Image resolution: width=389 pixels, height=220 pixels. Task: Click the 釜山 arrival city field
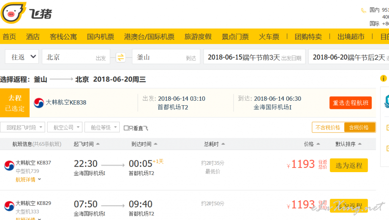tap(166, 57)
